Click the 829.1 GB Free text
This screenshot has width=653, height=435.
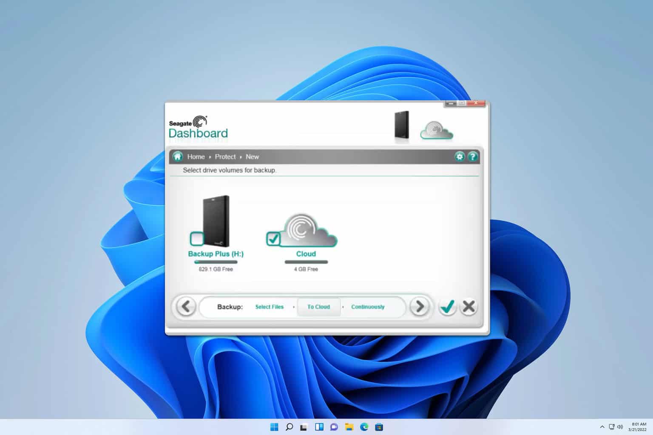(x=216, y=269)
